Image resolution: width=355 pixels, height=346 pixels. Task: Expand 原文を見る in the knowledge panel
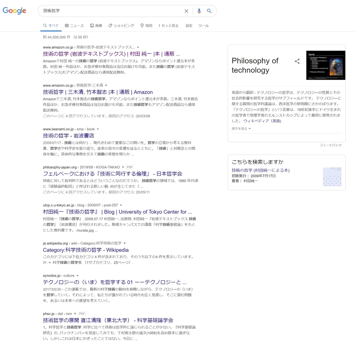(241, 129)
